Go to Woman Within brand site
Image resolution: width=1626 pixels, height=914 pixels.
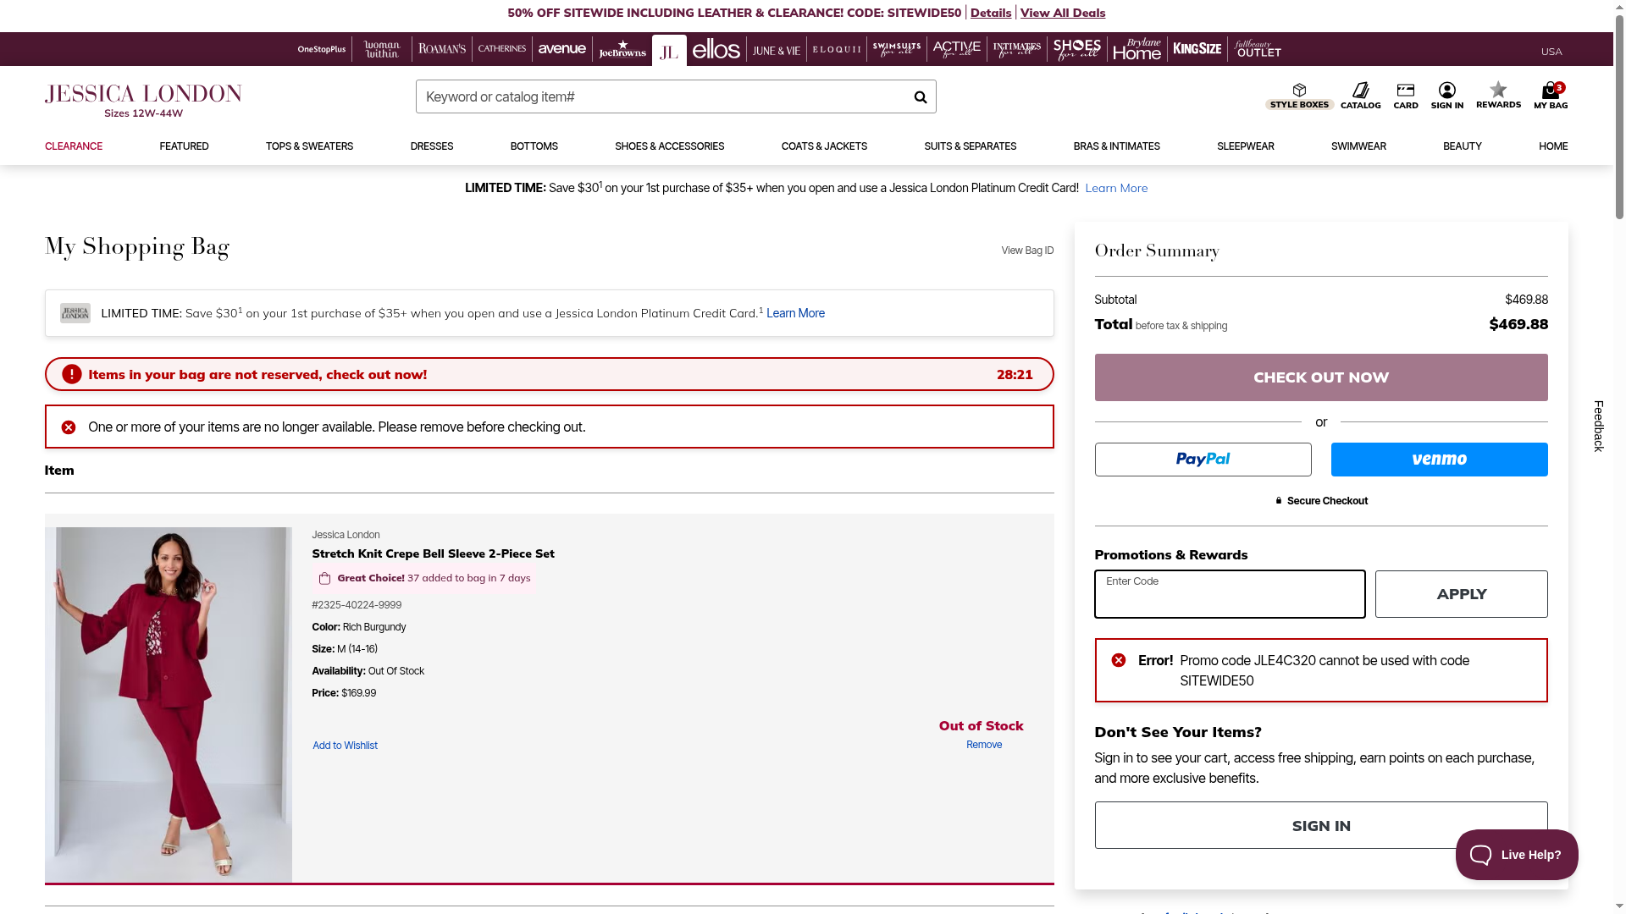pos(381,50)
